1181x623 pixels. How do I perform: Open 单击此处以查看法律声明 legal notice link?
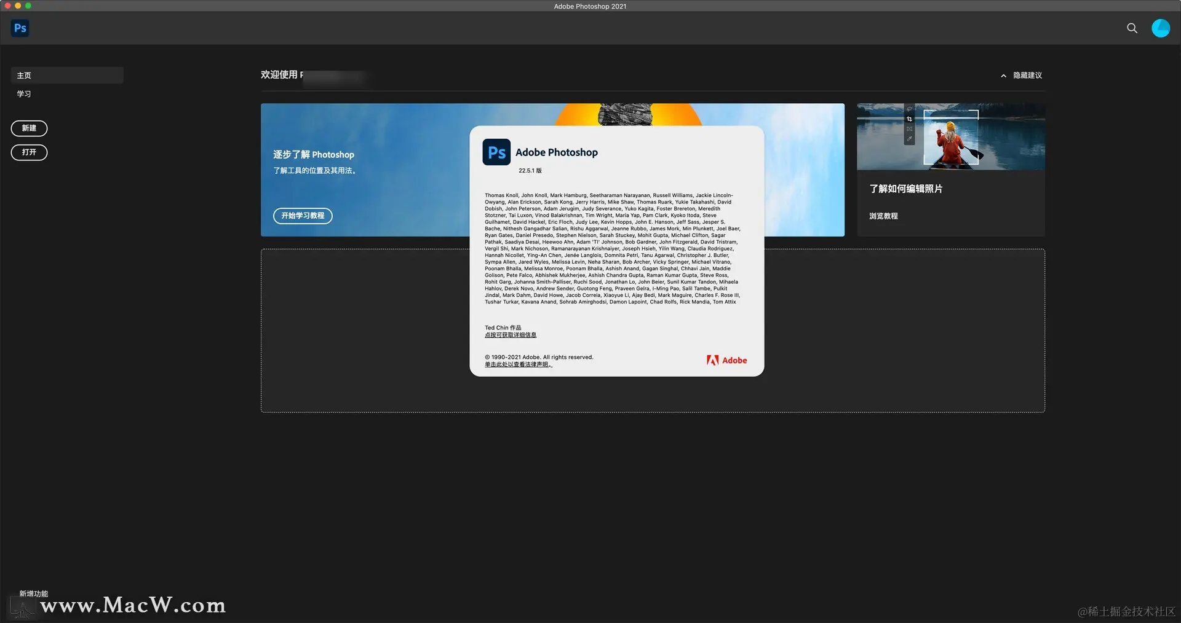(519, 364)
